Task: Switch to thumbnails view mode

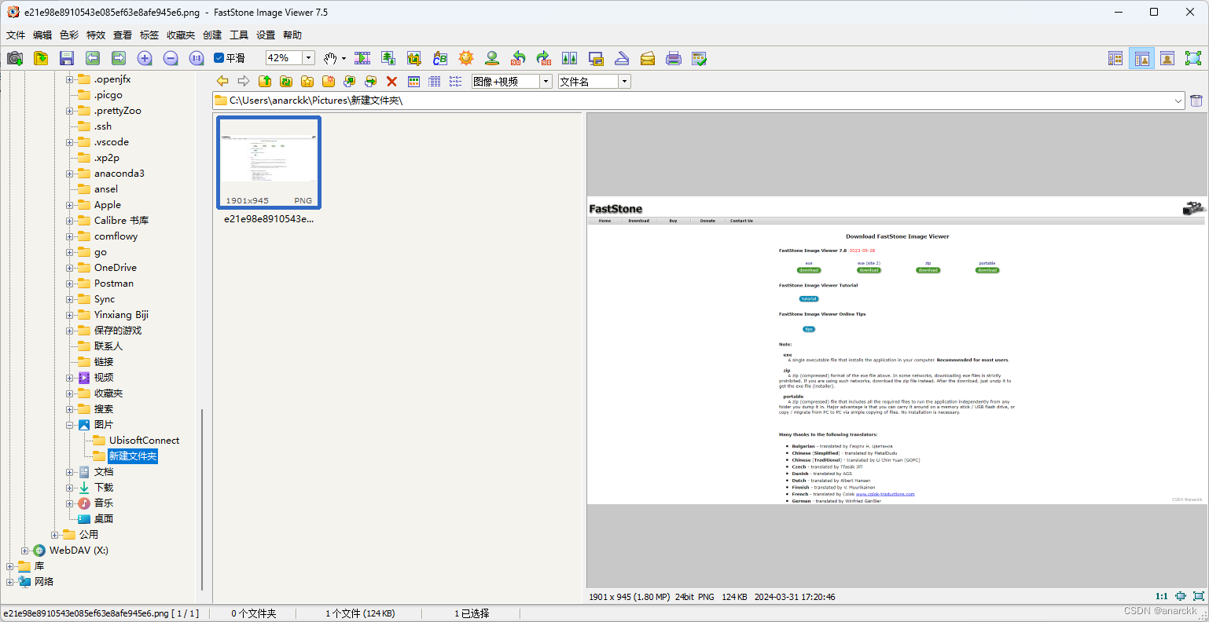Action: pyautogui.click(x=413, y=82)
